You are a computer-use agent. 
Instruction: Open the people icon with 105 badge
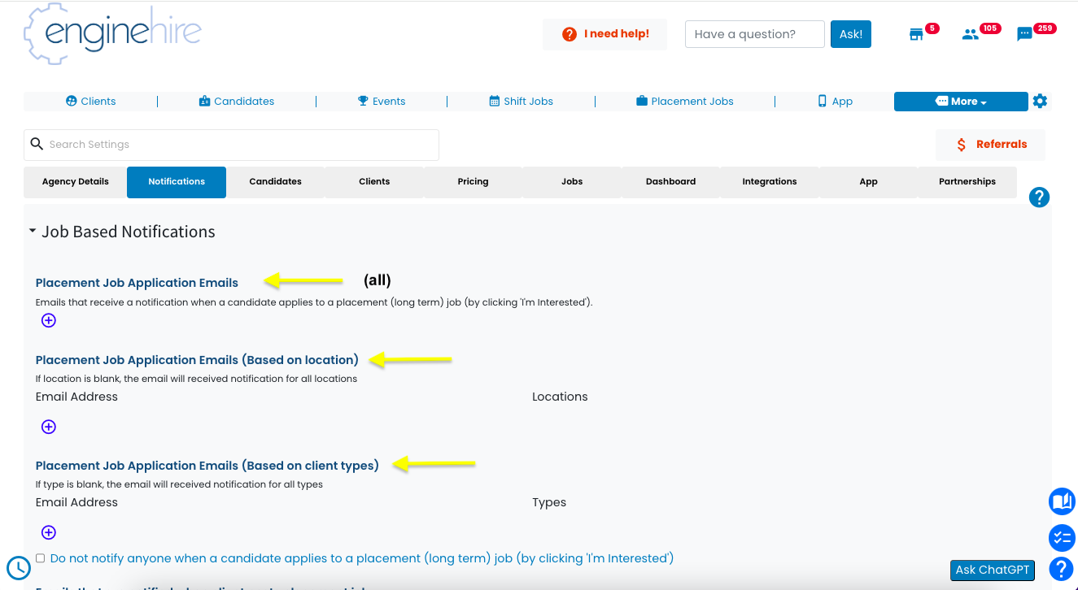pyautogui.click(x=970, y=34)
